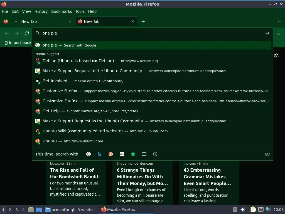
Task: Open the clipboard manager tray icon
Action: pos(253,210)
